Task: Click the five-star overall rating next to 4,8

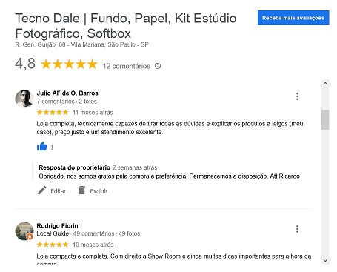Action: [x=69, y=64]
